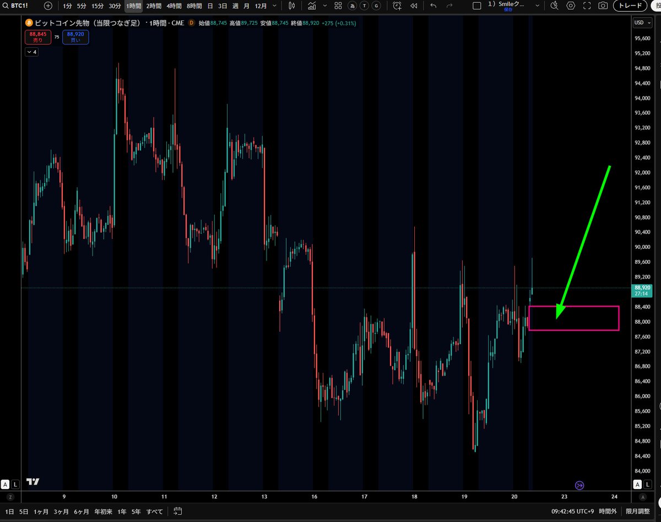The width and height of the screenshot is (661, 522).
Task: Select the 2時間 timeframe
Action: pos(154,6)
